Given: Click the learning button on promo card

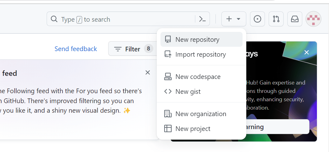Looking at the screenshot, I should tap(278, 127).
